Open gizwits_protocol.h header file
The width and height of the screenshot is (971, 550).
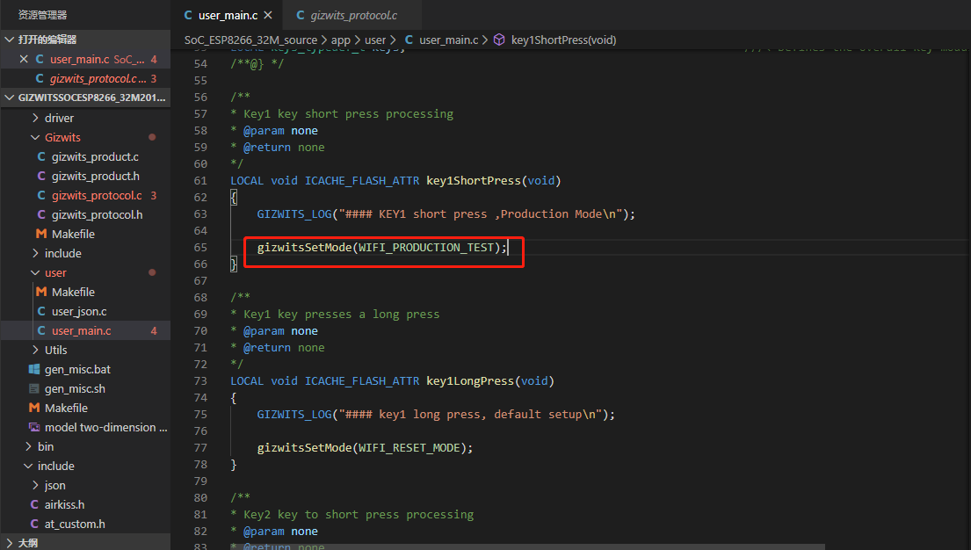pyautogui.click(x=97, y=214)
